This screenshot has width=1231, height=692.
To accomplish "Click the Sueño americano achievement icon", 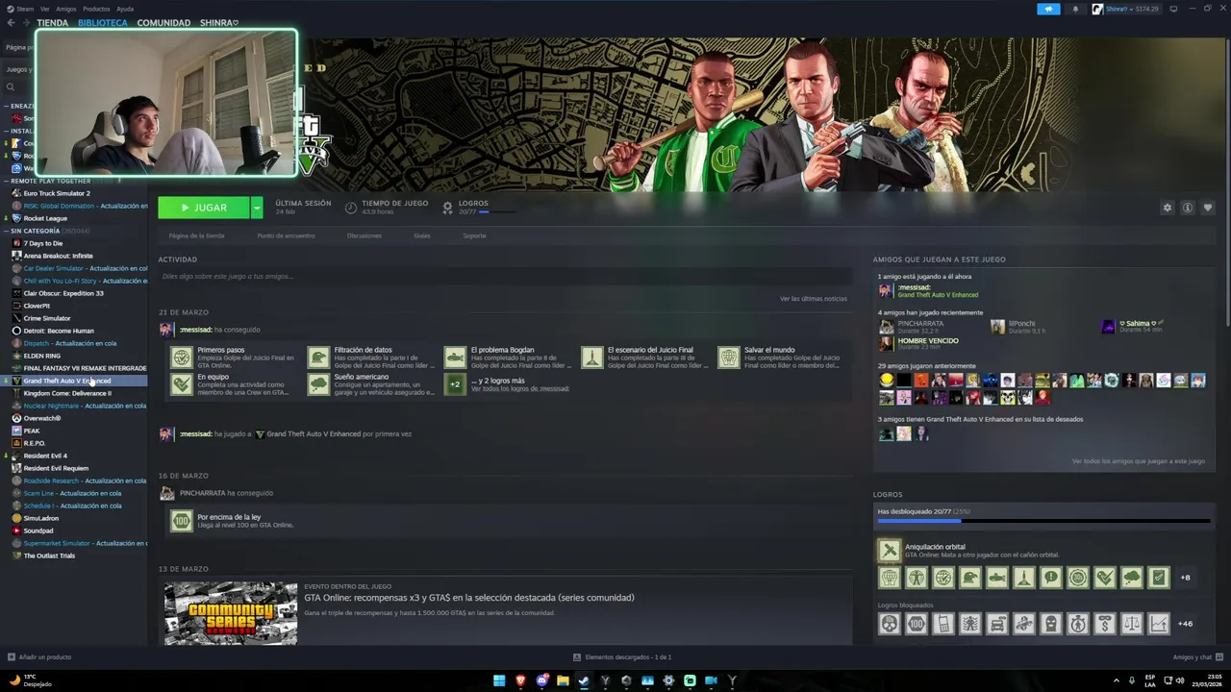I will click(x=318, y=384).
